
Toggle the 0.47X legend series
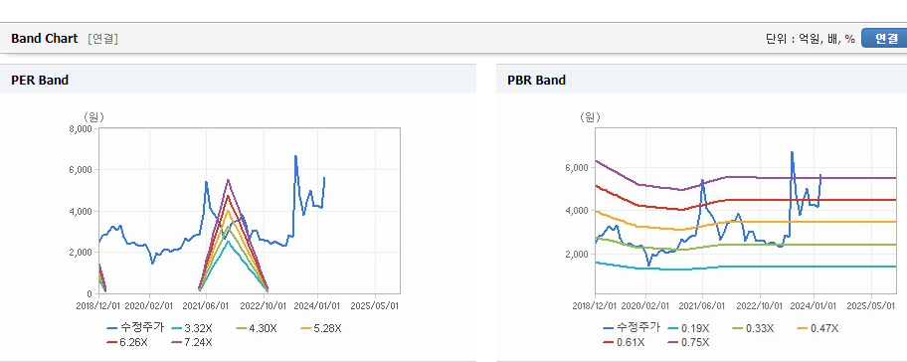[x=817, y=328]
